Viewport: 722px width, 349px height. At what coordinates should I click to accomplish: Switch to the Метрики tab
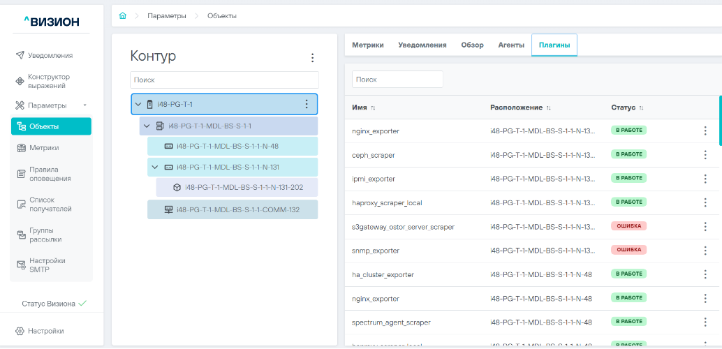[367, 45]
